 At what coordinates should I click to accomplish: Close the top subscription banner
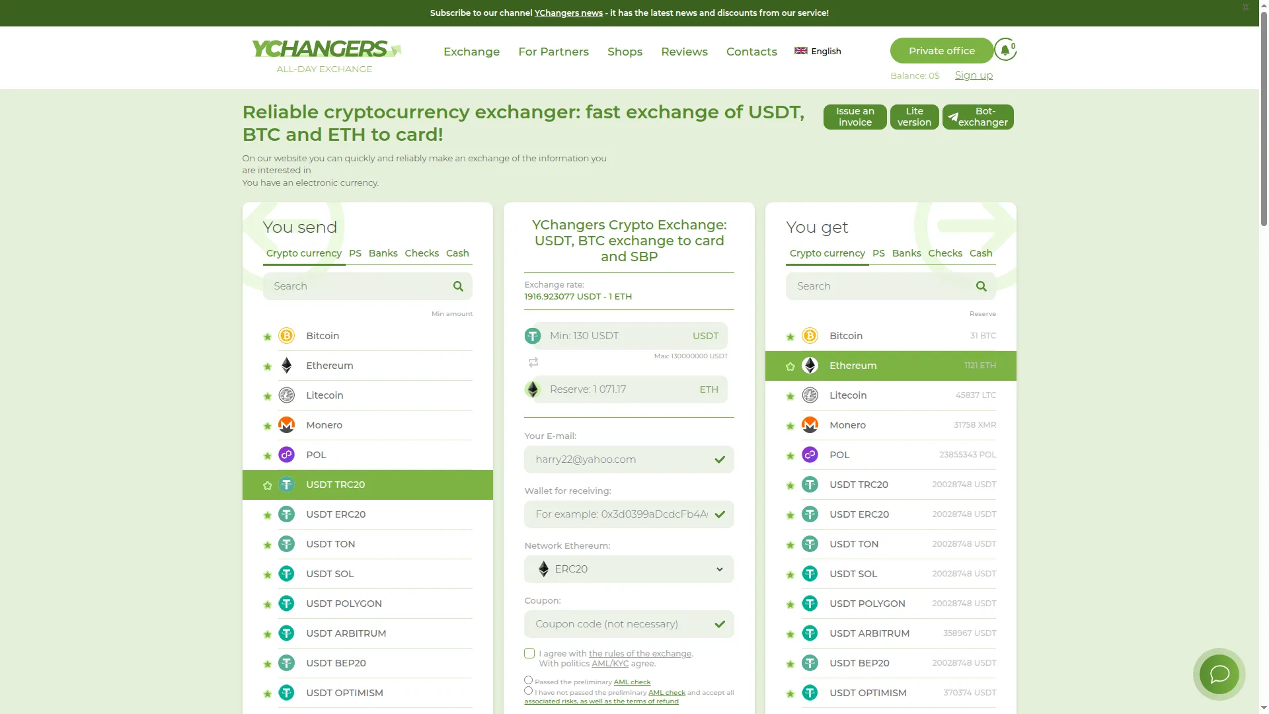click(1245, 7)
